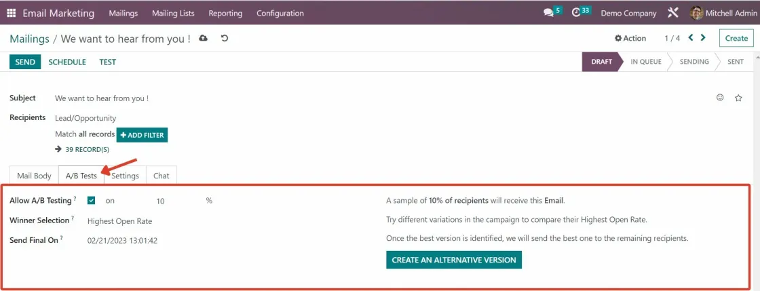Select the DRAFT status stage
The width and height of the screenshot is (760, 291).
[601, 62]
